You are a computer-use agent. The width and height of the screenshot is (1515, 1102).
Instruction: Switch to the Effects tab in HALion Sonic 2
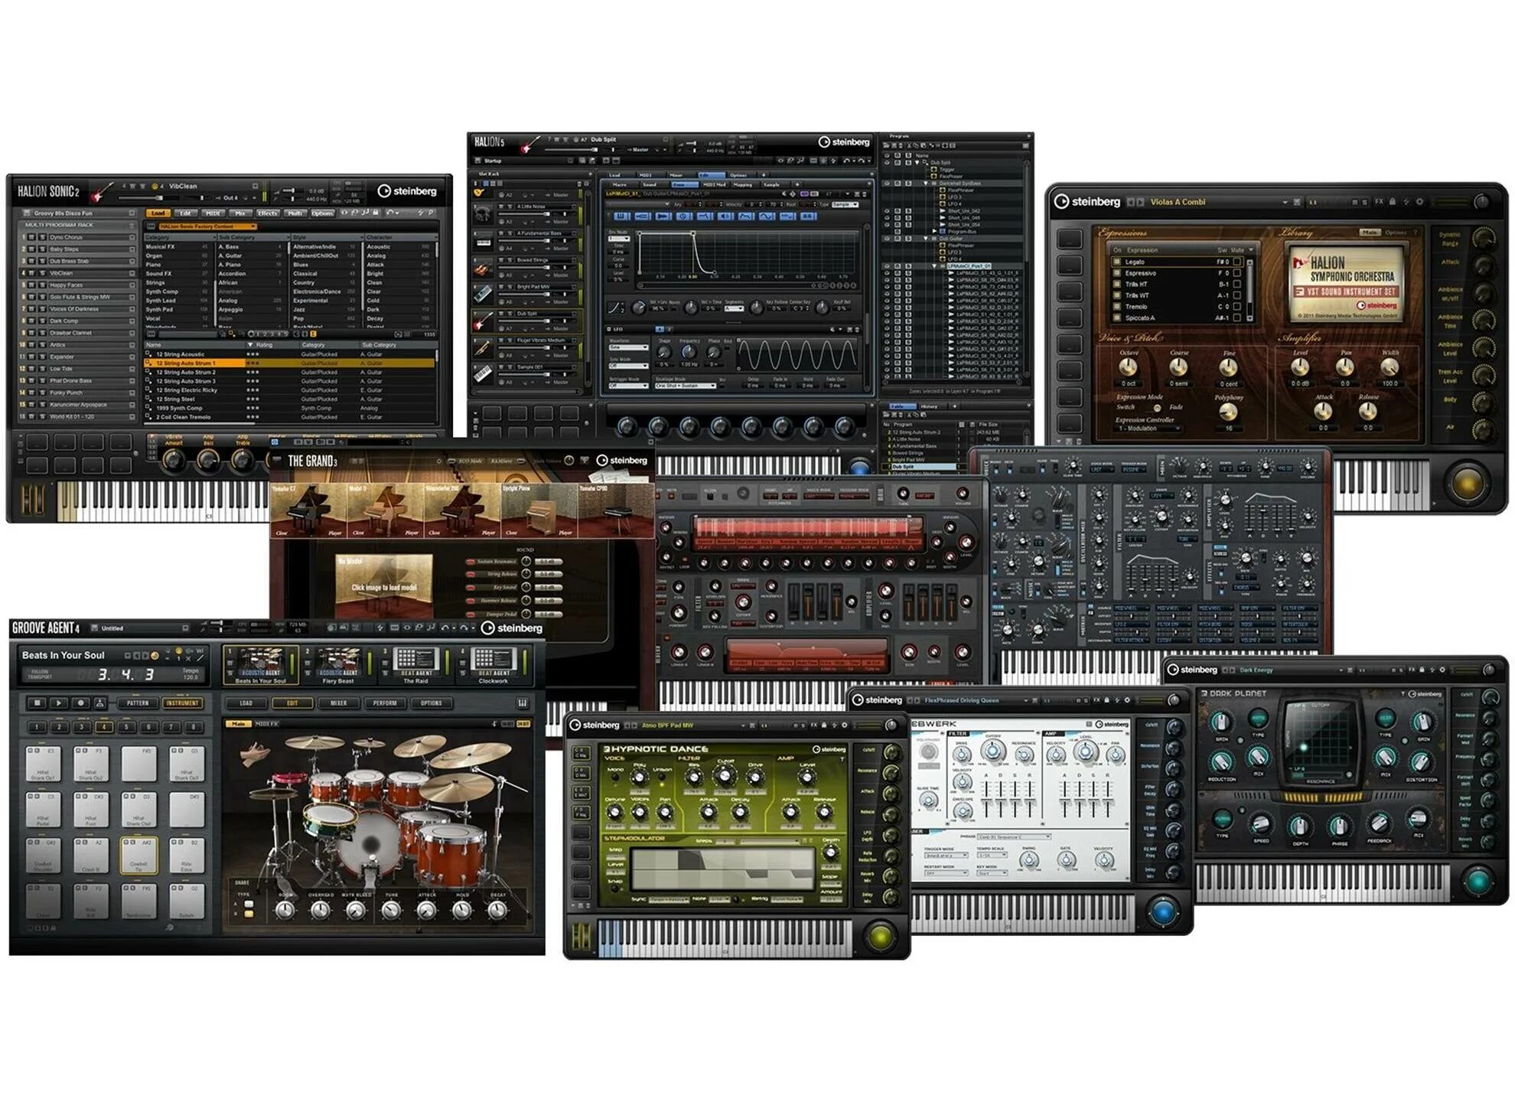pos(269,213)
